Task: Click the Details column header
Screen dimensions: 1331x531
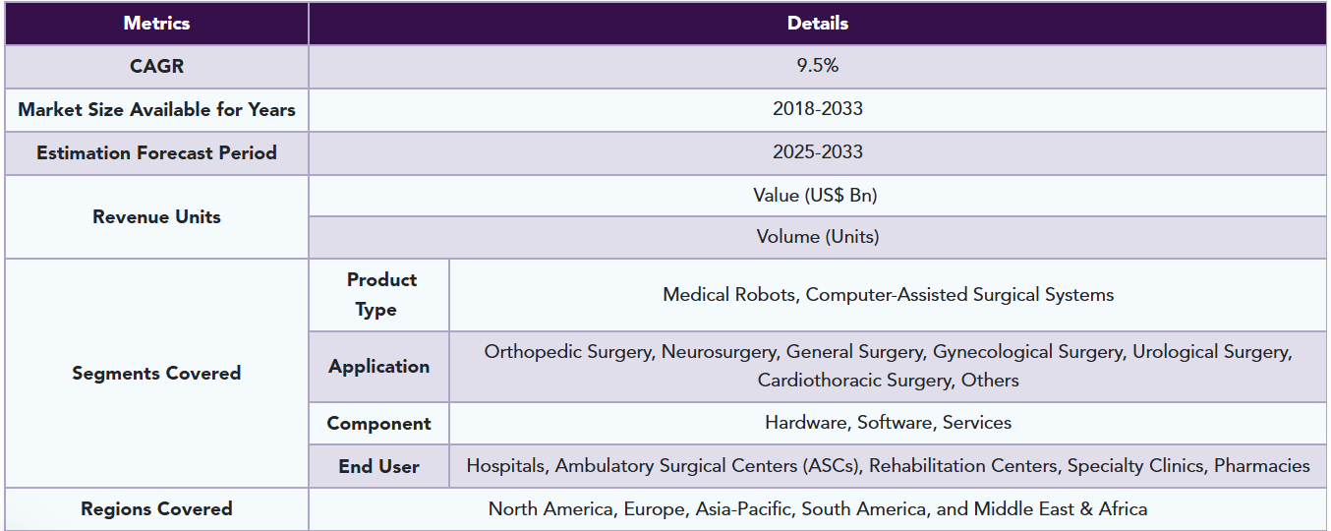Action: pyautogui.click(x=818, y=23)
